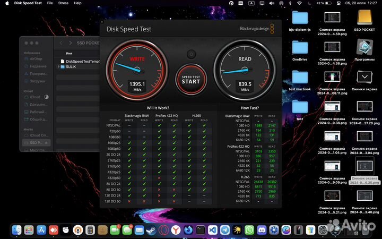Open Yandex Browser from the Dock
The width and height of the screenshot is (382, 239).
[x=176, y=230]
